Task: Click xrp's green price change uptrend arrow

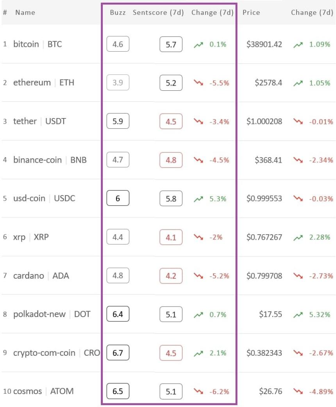Action: pos(299,237)
